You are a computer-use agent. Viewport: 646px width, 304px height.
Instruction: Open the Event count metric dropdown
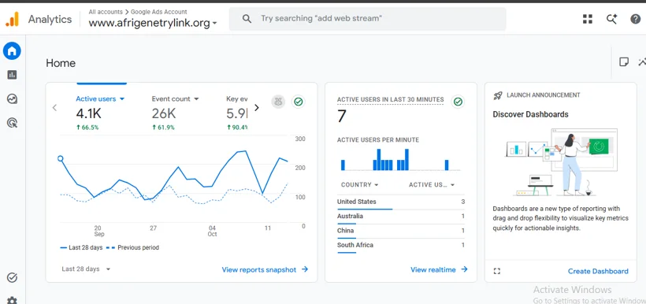[x=175, y=99]
